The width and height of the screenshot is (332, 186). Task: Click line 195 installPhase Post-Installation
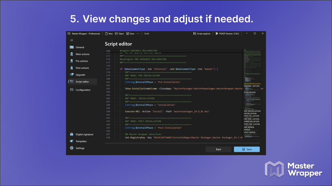(153, 128)
